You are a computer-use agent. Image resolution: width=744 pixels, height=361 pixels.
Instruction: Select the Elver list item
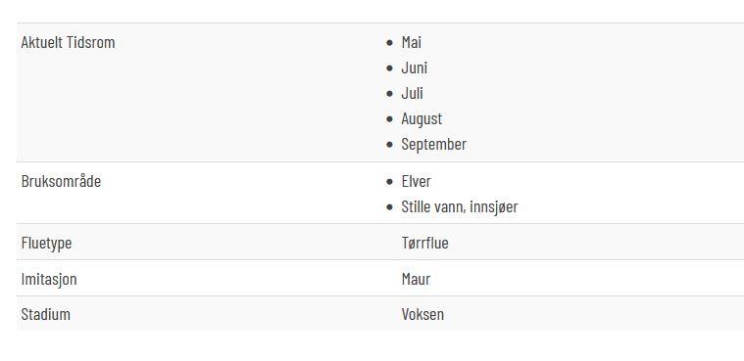[x=417, y=181]
